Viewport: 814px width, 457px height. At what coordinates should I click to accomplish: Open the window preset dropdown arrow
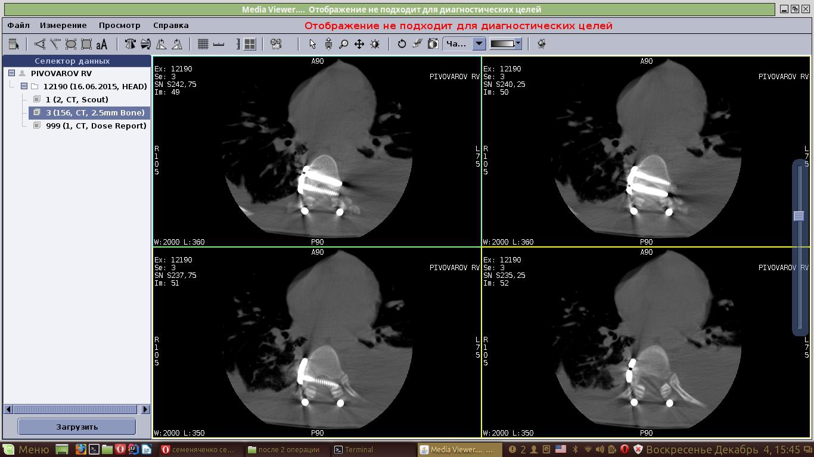tap(479, 44)
